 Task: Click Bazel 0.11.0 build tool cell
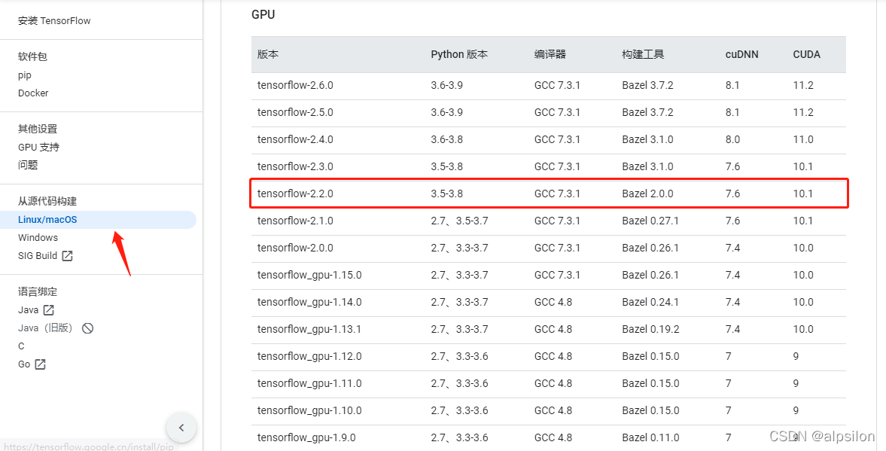coord(650,438)
